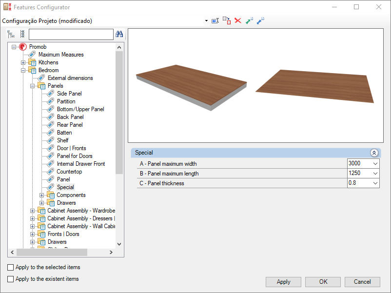Click the collapse tree icon

(x=22, y=34)
